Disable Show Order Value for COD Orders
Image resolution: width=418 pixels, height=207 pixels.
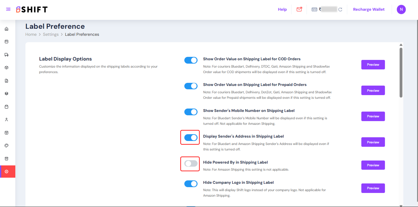click(x=191, y=60)
